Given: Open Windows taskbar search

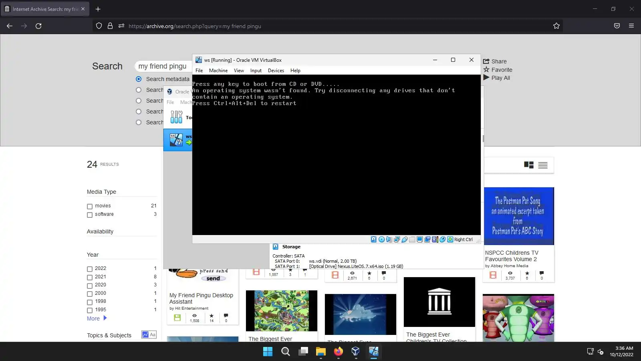Looking at the screenshot, I should point(286,352).
